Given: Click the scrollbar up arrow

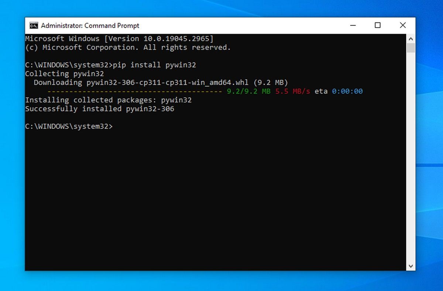Looking at the screenshot, I should [x=410, y=38].
